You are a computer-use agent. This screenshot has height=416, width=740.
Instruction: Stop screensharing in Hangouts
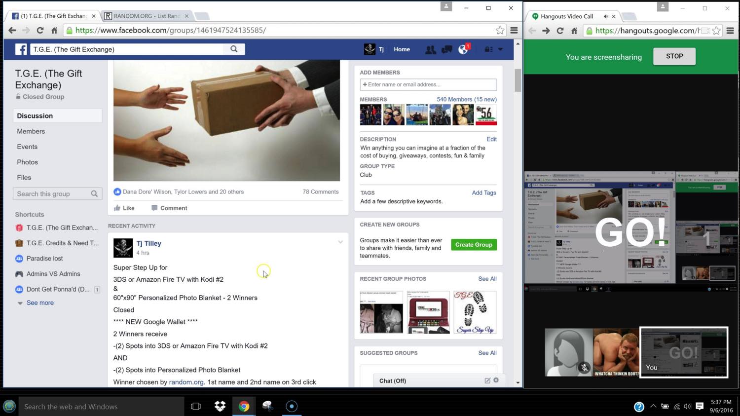click(x=674, y=56)
